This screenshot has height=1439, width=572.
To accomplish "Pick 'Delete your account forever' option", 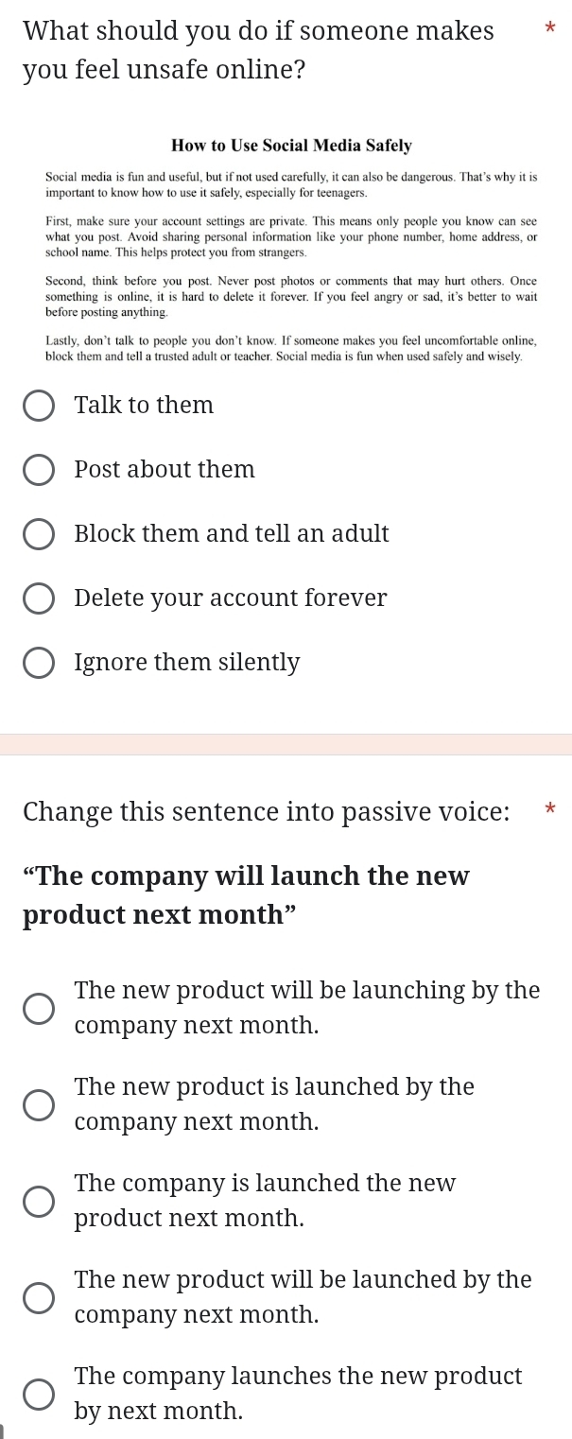I will [39, 598].
